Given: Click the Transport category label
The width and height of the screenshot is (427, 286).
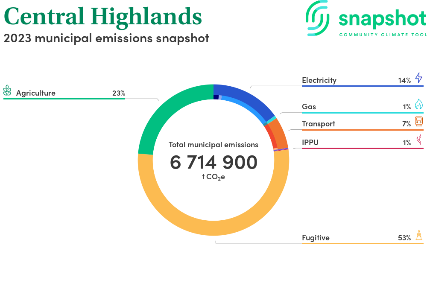Looking at the screenshot, I should [x=318, y=124].
